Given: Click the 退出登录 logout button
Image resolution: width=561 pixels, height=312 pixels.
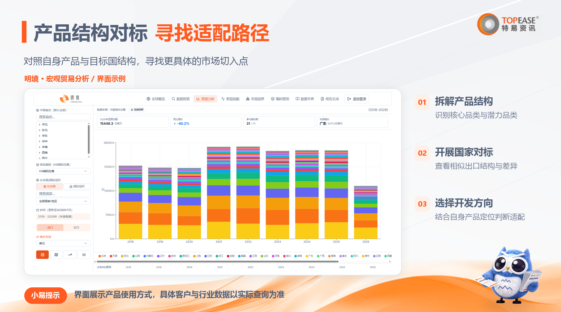Looking at the screenshot, I should pyautogui.click(x=357, y=99).
